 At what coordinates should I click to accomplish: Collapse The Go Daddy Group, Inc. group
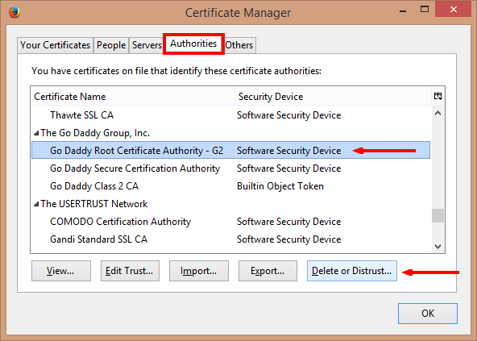pos(36,133)
